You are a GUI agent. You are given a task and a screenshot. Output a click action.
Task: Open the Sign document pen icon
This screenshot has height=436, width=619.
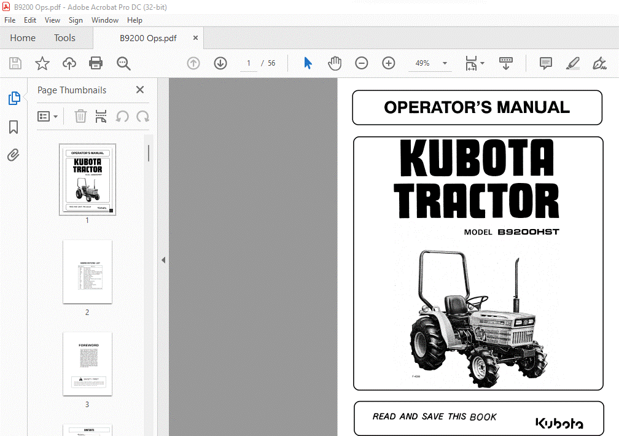599,63
